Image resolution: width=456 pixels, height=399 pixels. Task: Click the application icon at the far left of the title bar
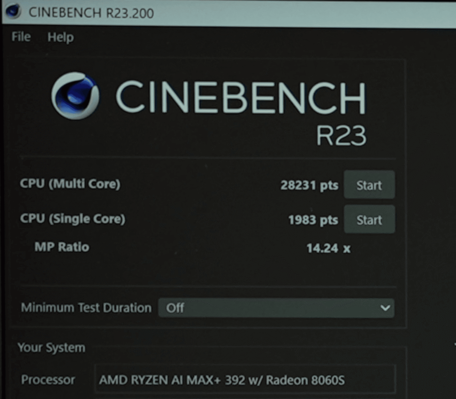click(x=13, y=12)
